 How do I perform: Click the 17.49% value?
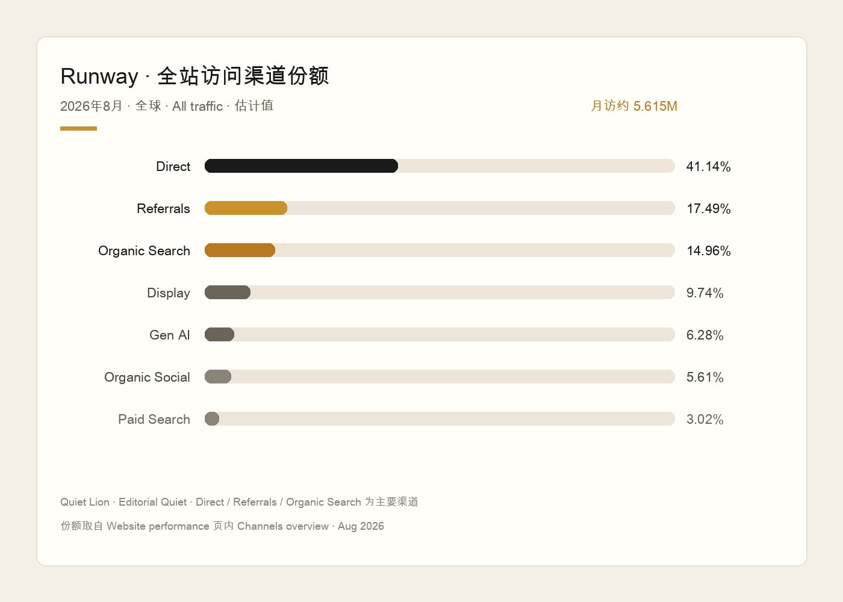709,209
